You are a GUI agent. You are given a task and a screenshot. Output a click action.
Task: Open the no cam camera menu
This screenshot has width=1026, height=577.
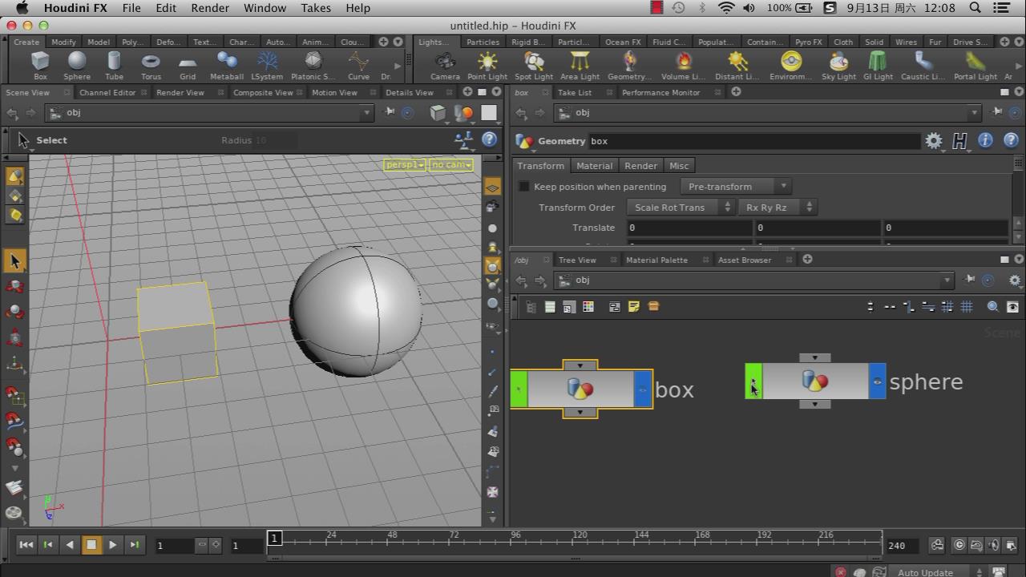450,164
